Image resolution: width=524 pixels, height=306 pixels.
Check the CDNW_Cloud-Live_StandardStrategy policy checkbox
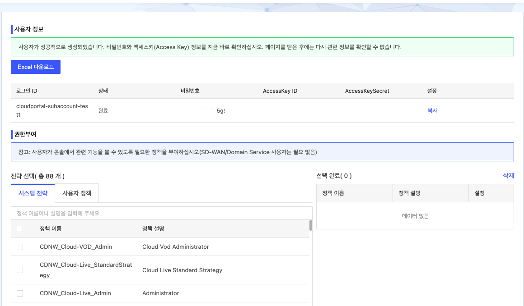click(20, 269)
